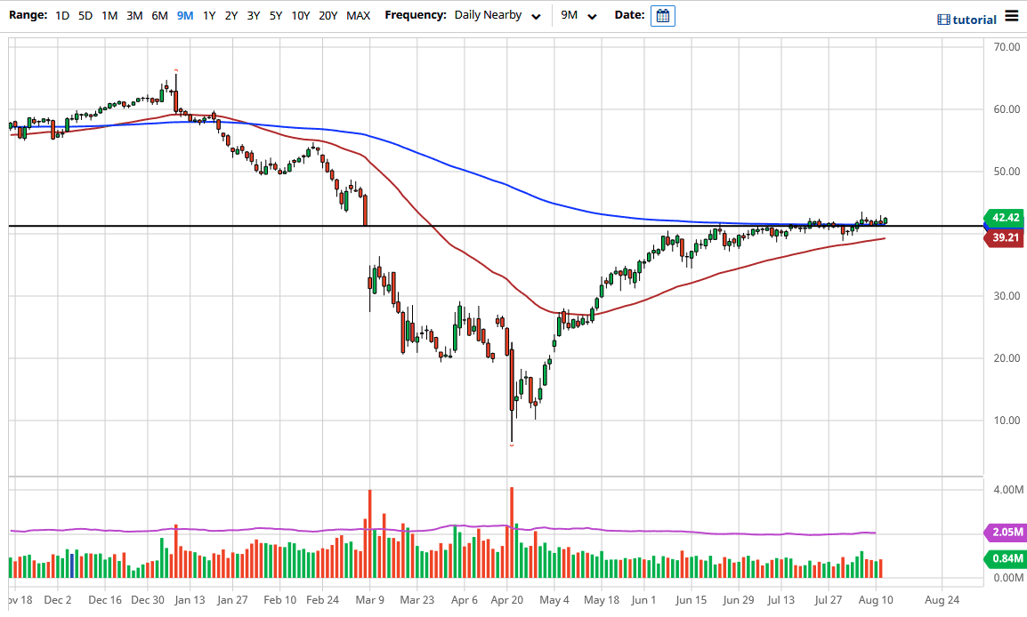Open the date picker calendar icon
The height and width of the screenshot is (617, 1027).
(662, 15)
